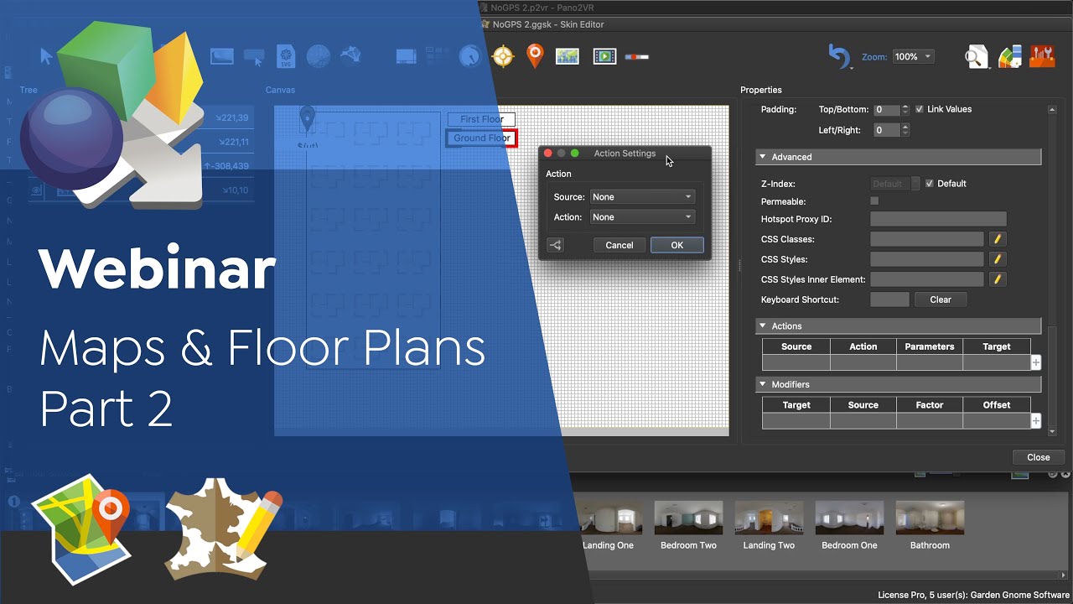The height and width of the screenshot is (604, 1073).
Task: Toggle the Link Values checkbox
Action: [x=920, y=109]
